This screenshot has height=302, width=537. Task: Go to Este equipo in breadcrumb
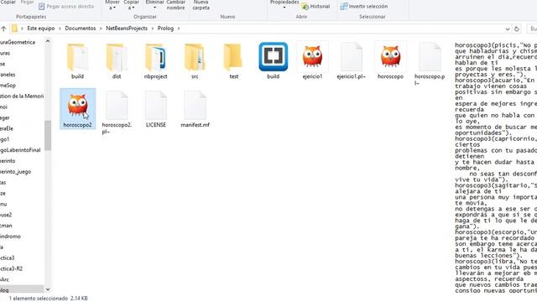click(x=41, y=29)
